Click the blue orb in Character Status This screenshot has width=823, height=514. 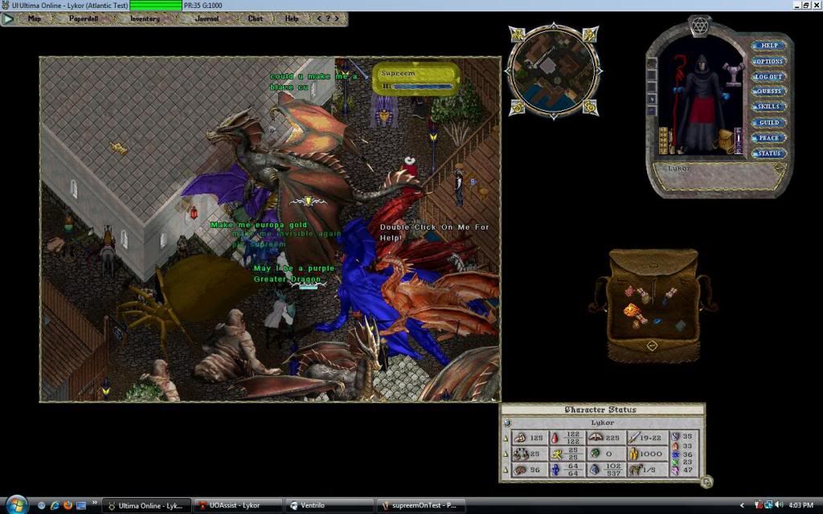pyautogui.click(x=507, y=422)
